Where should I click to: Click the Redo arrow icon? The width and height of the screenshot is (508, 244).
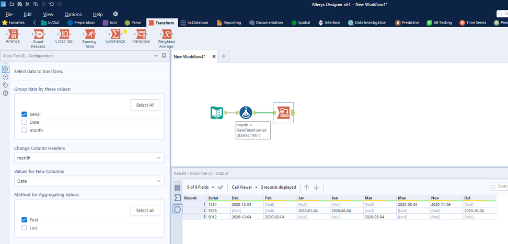pyautogui.click(x=59, y=4)
